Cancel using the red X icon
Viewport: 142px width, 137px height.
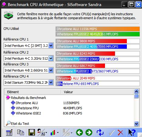120,132
